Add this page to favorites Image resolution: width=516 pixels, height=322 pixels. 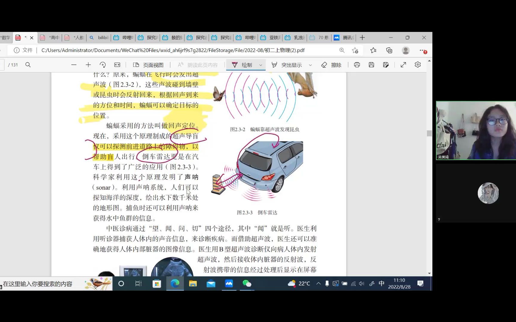[355, 50]
